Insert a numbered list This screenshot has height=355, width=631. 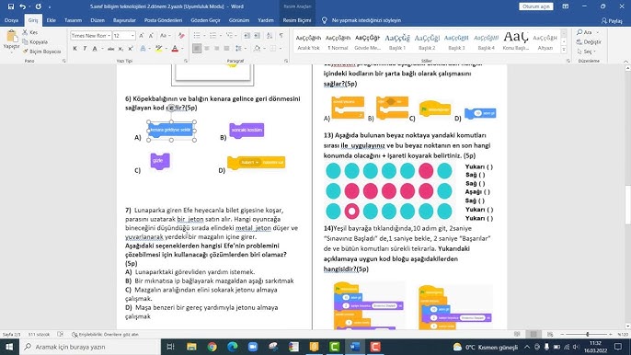click(x=212, y=36)
